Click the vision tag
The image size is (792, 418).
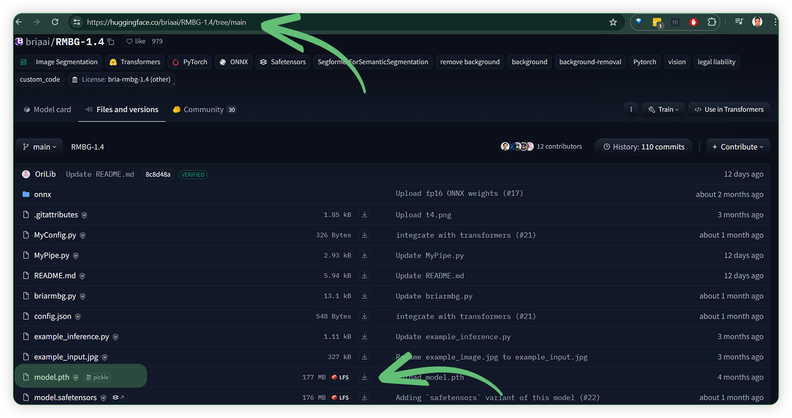pos(676,62)
